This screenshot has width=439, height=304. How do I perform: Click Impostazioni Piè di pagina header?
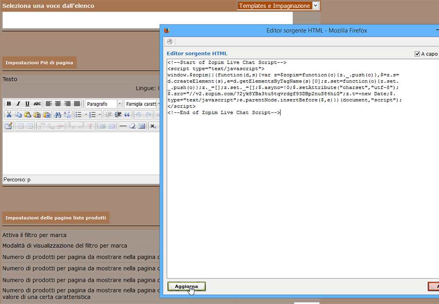pyautogui.click(x=39, y=62)
